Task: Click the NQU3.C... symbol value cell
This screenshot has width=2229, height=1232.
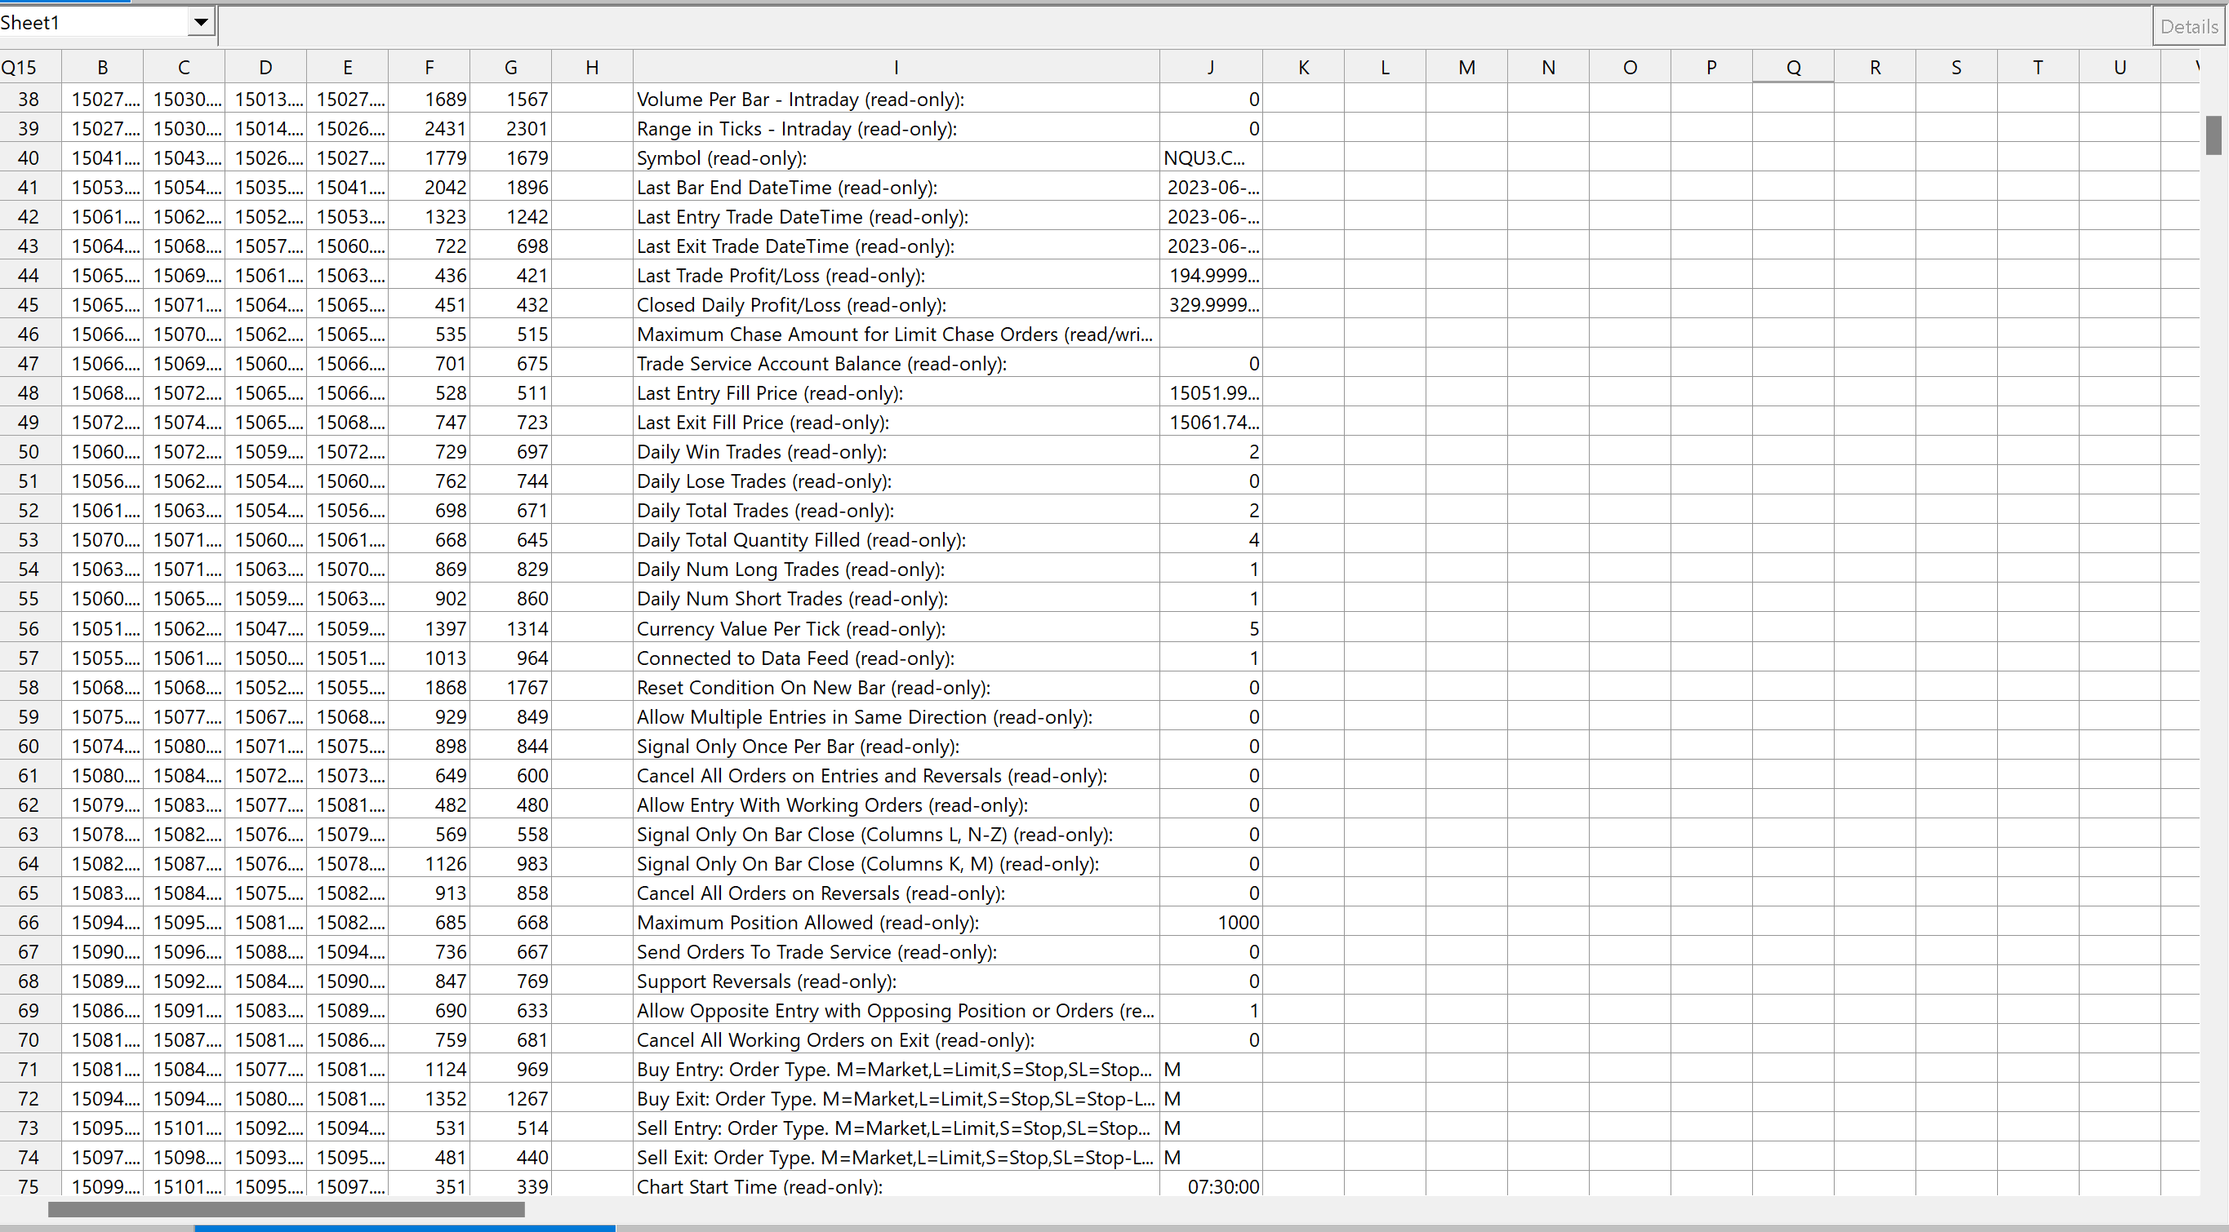Action: tap(1211, 158)
